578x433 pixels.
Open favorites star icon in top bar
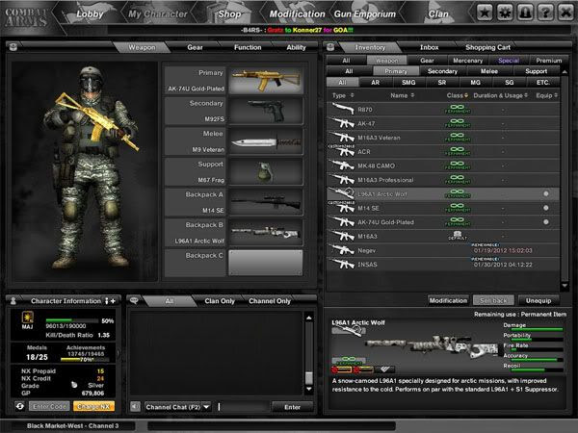(485, 13)
